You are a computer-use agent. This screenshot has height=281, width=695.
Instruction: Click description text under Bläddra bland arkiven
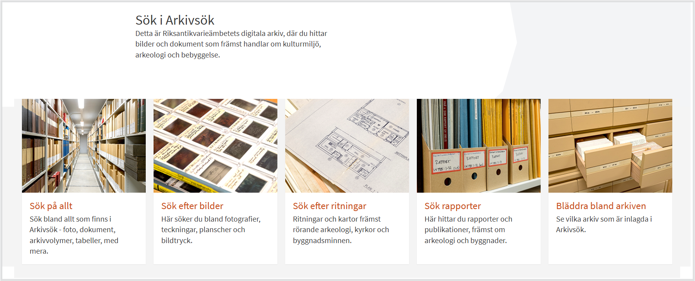click(x=604, y=224)
